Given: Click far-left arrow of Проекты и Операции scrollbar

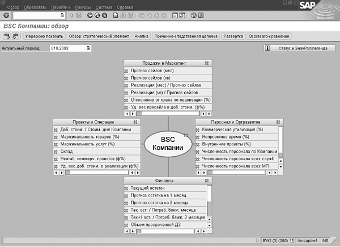Looking at the screenshot, I should click(x=56, y=173).
